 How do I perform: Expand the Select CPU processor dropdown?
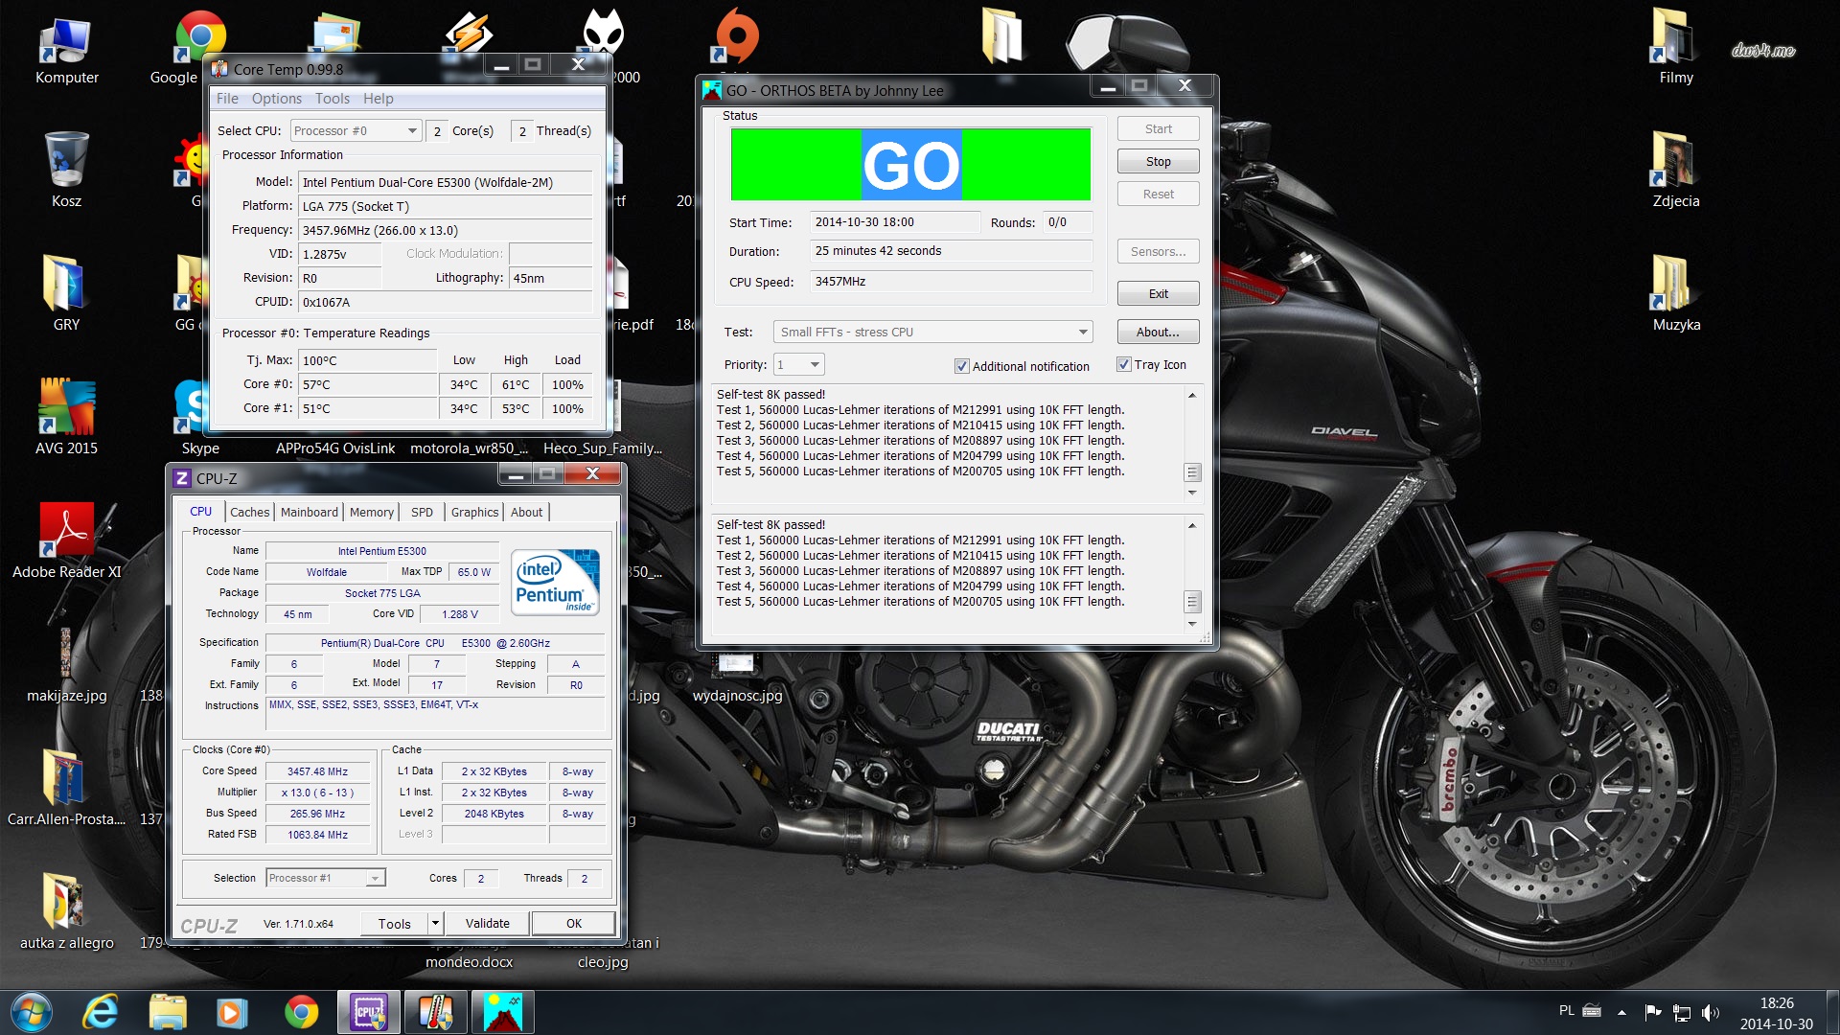tap(412, 131)
